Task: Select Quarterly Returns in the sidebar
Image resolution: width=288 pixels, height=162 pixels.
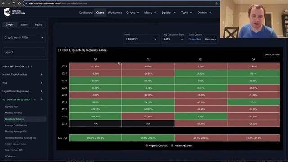Action: tap(25, 119)
